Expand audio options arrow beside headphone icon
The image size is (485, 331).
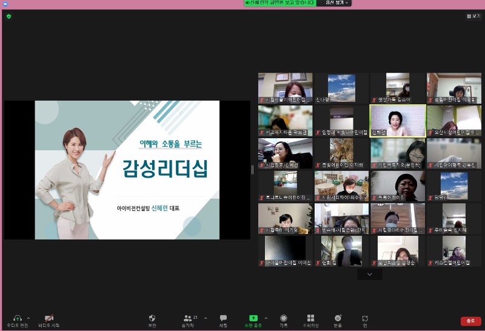tap(28, 318)
